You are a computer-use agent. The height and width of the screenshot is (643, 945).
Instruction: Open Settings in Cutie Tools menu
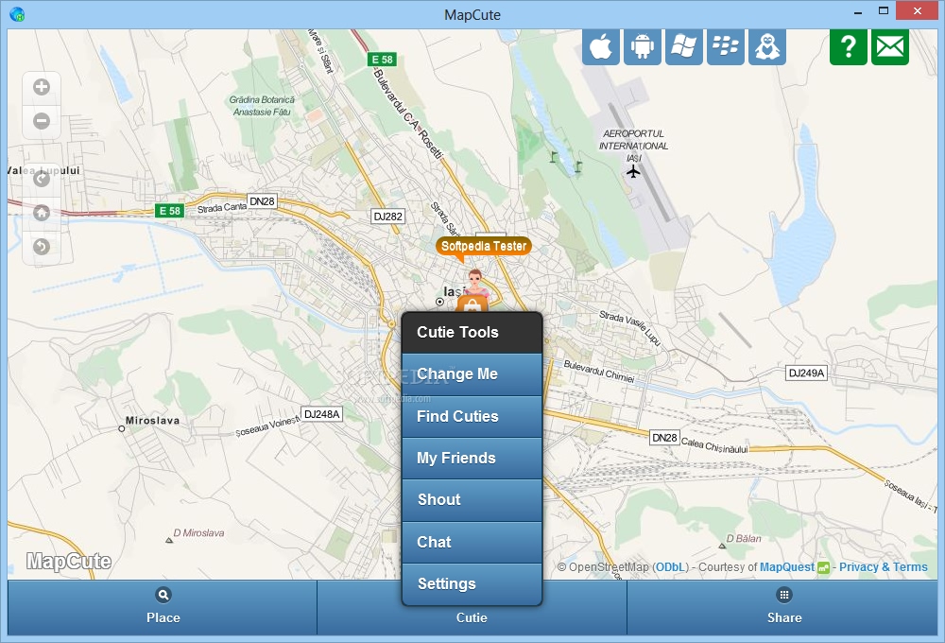[472, 583]
